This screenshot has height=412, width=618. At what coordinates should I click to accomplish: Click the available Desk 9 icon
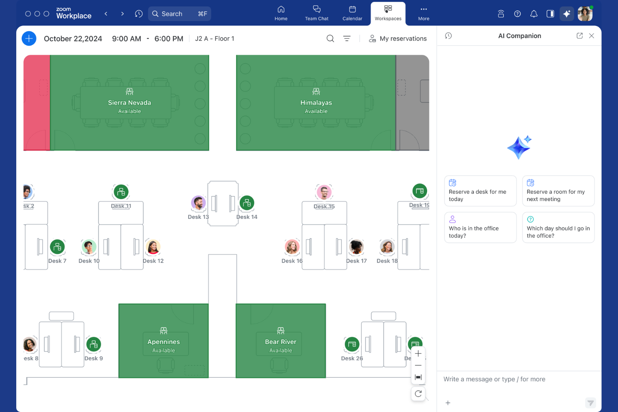click(94, 344)
